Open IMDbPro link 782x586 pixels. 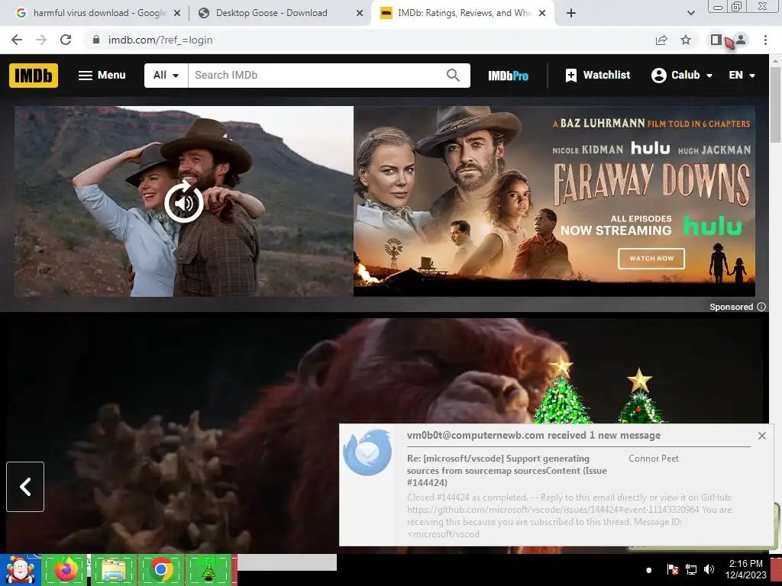click(x=508, y=76)
